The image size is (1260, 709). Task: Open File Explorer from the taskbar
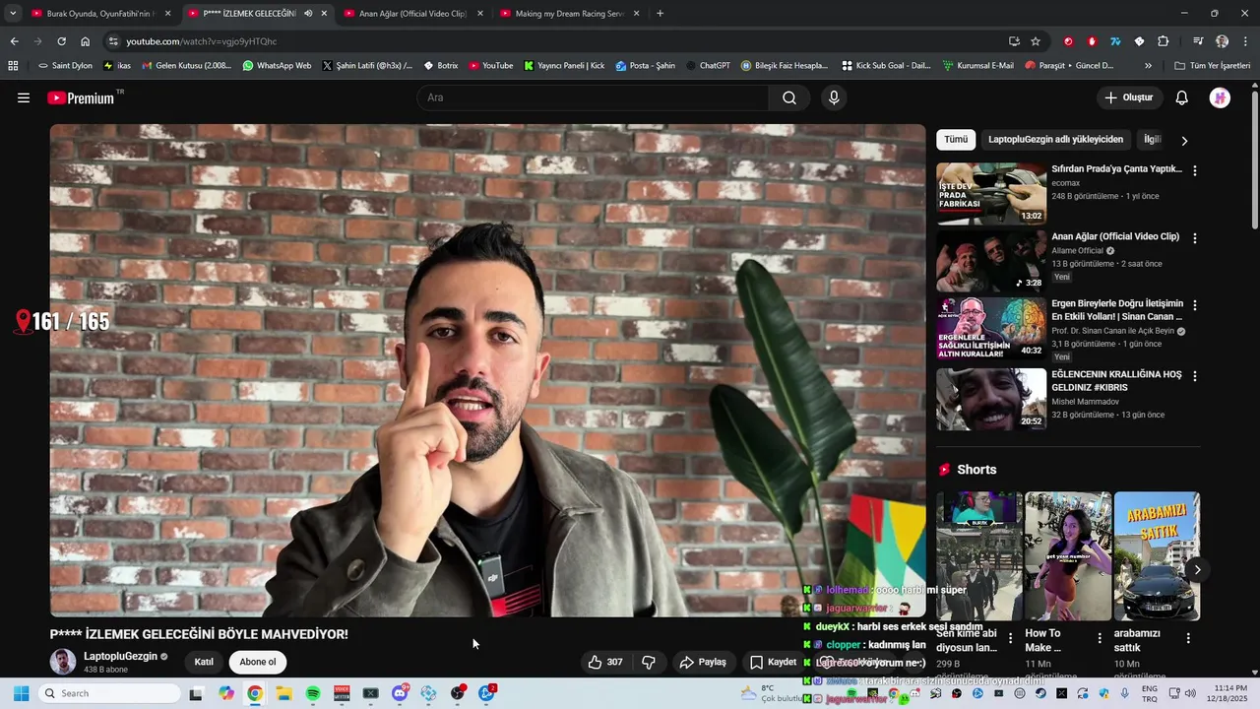coord(283,693)
